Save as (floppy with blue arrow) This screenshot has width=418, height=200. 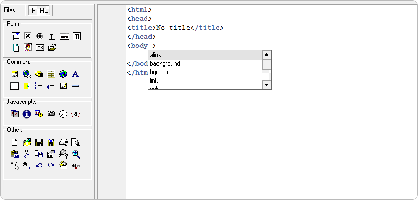pos(51,142)
